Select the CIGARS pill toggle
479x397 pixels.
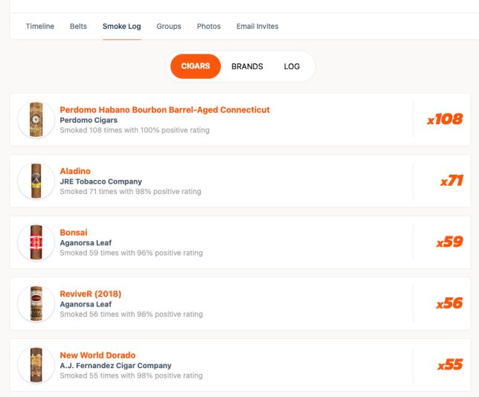point(196,66)
